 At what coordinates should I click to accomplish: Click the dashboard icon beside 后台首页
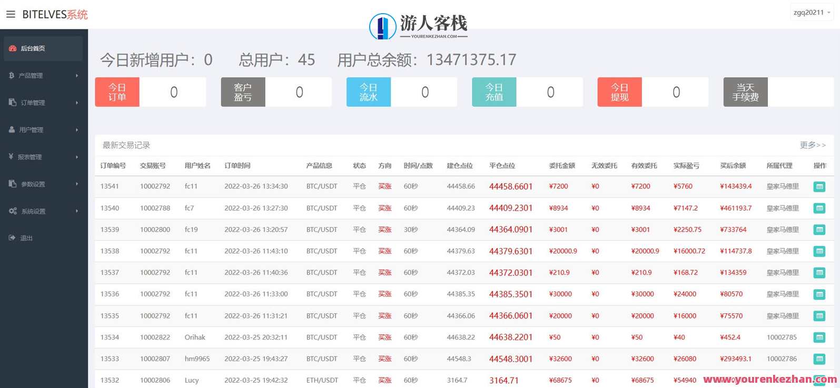[x=13, y=48]
